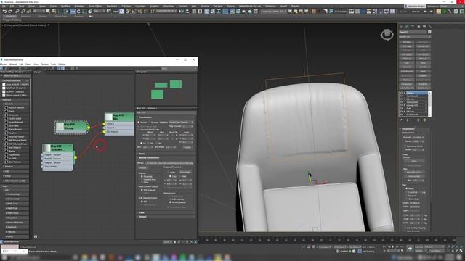Select Environ radio in Coordinates rollout
The width and height of the screenshot is (465, 261).
[x=150, y=122]
